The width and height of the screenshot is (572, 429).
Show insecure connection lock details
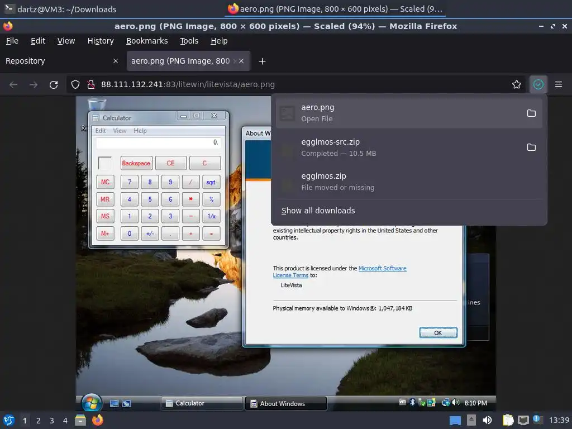91,85
